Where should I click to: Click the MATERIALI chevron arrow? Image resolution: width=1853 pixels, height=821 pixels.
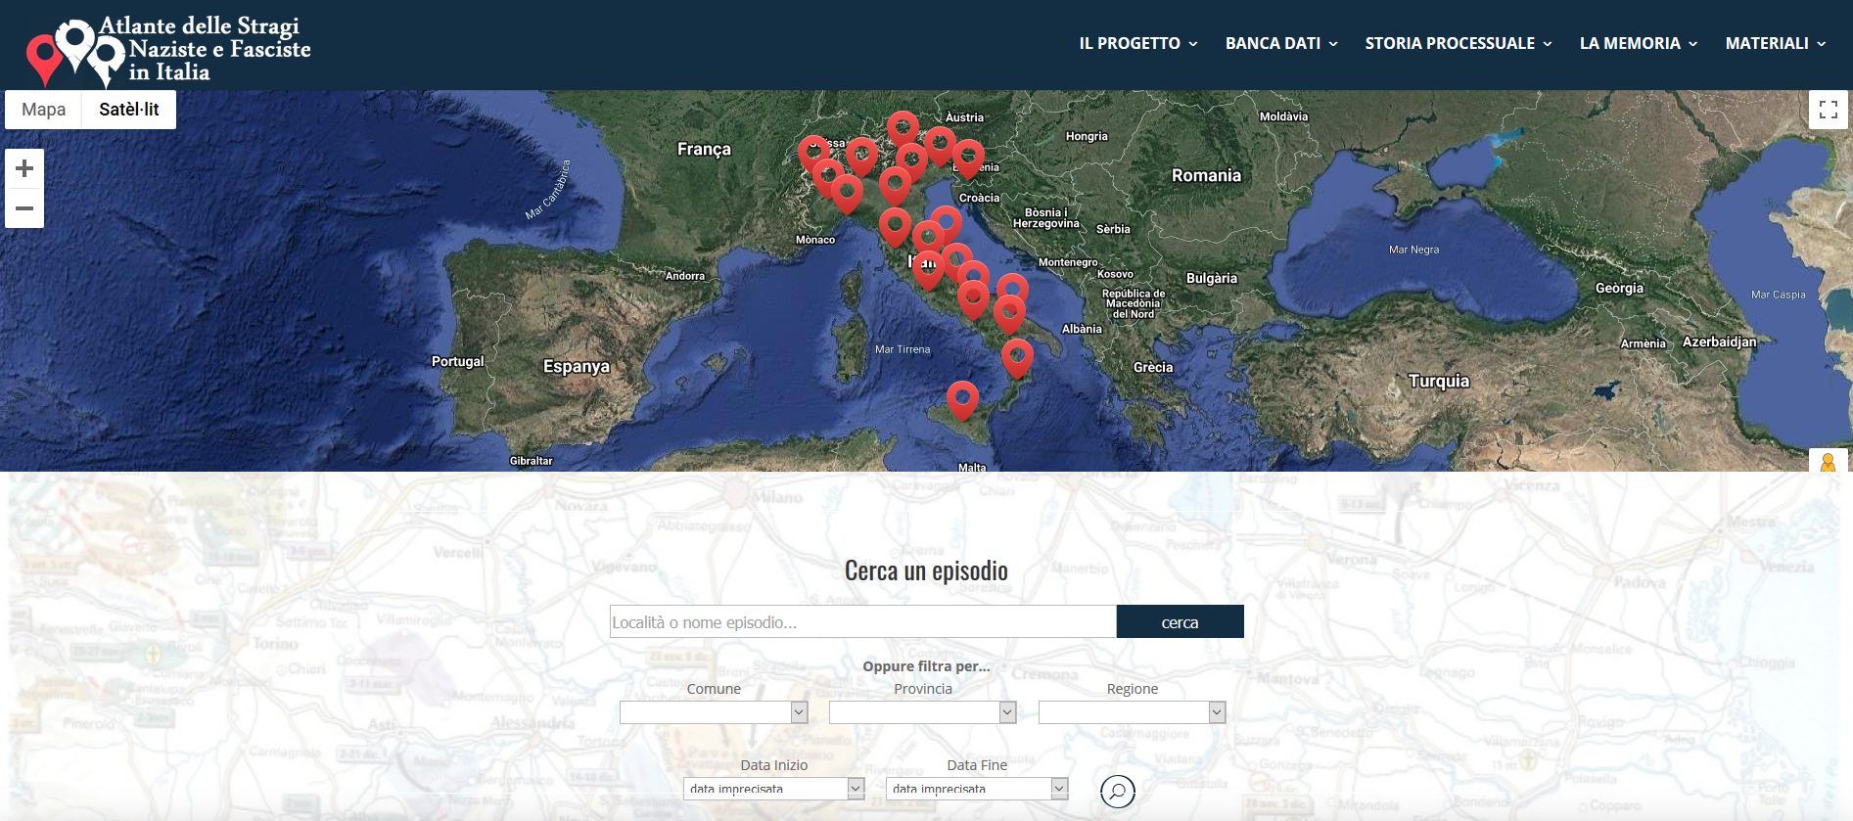click(x=1822, y=44)
